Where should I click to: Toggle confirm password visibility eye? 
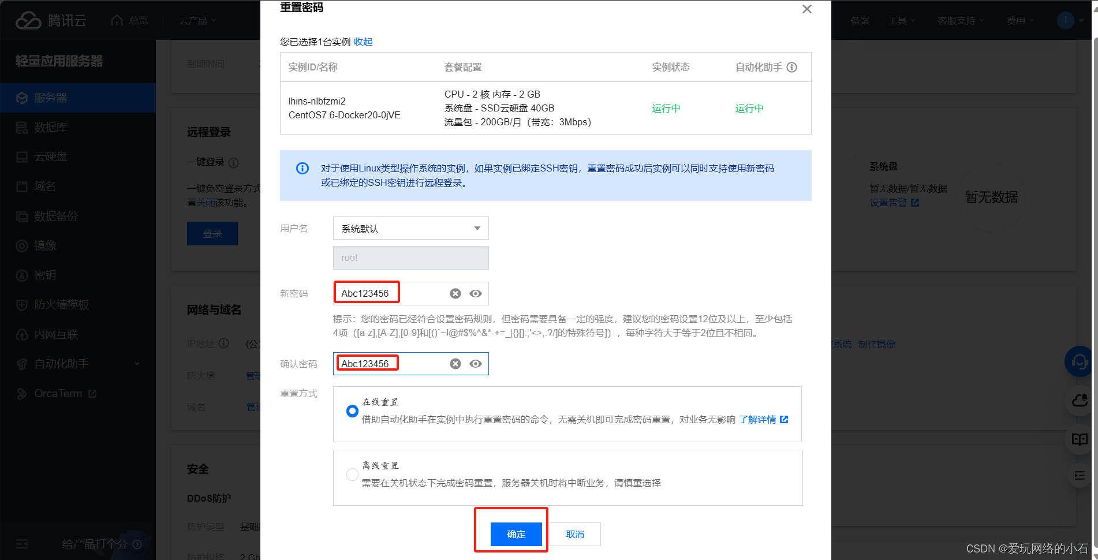[476, 364]
